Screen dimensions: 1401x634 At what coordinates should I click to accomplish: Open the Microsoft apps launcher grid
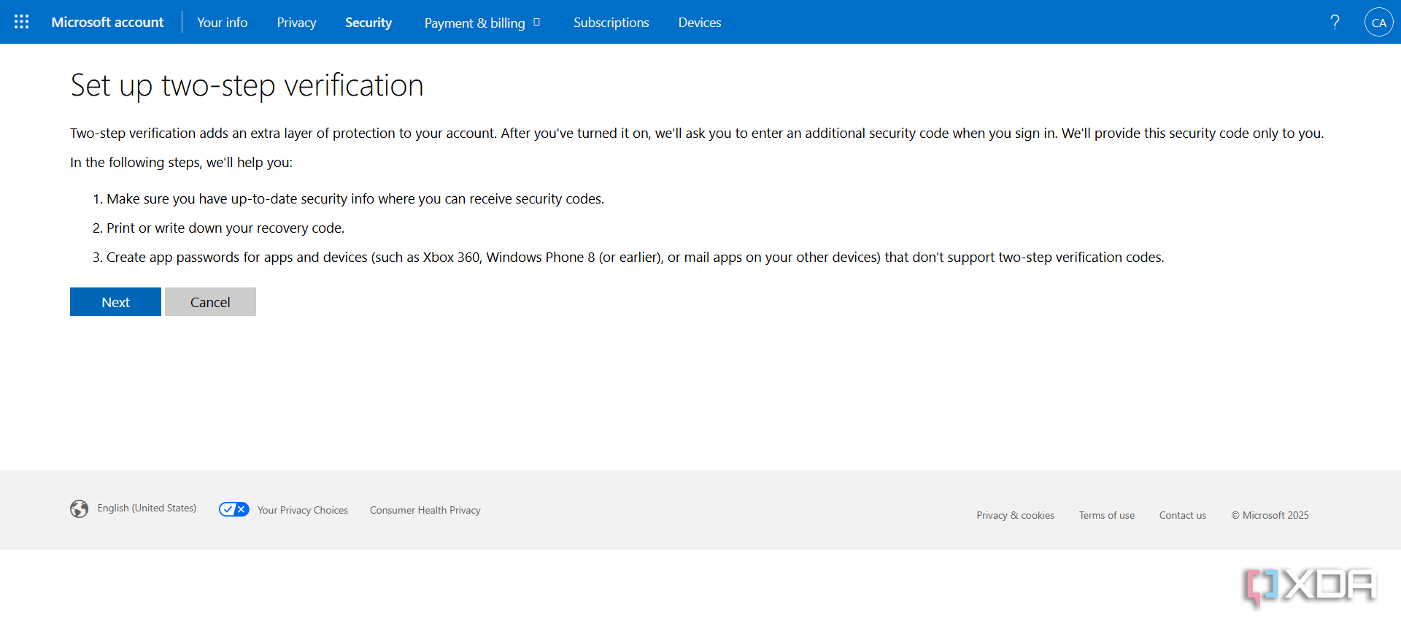pyautogui.click(x=22, y=22)
